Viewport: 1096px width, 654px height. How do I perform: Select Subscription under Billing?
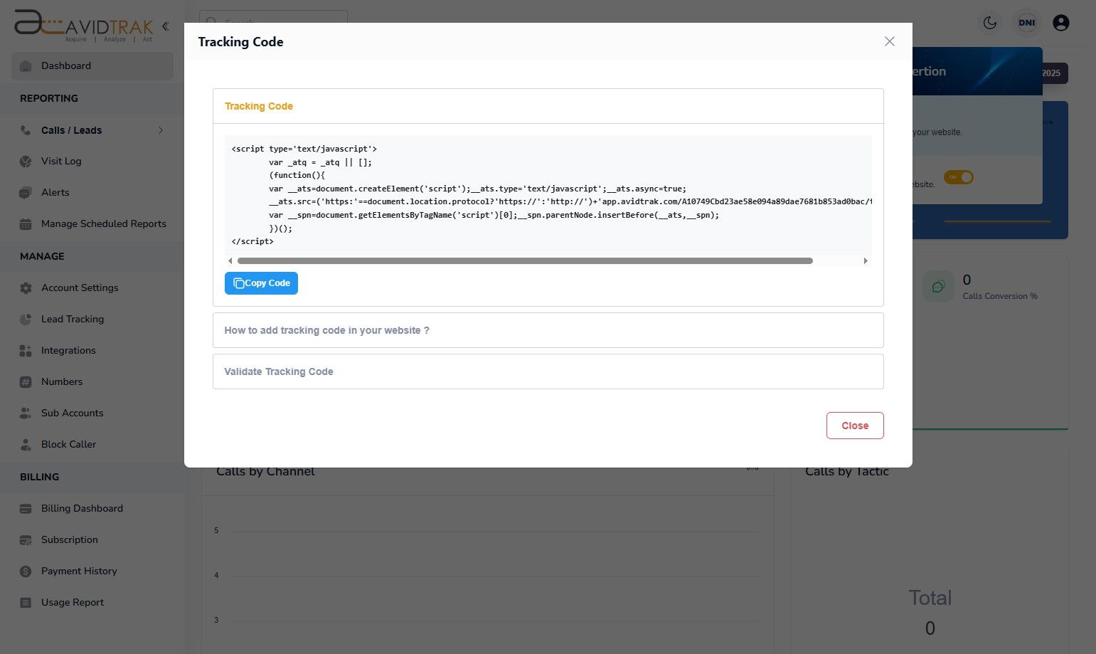(x=69, y=539)
